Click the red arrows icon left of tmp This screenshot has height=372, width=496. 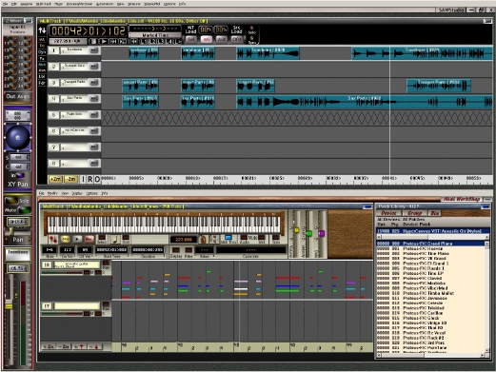coord(53,239)
